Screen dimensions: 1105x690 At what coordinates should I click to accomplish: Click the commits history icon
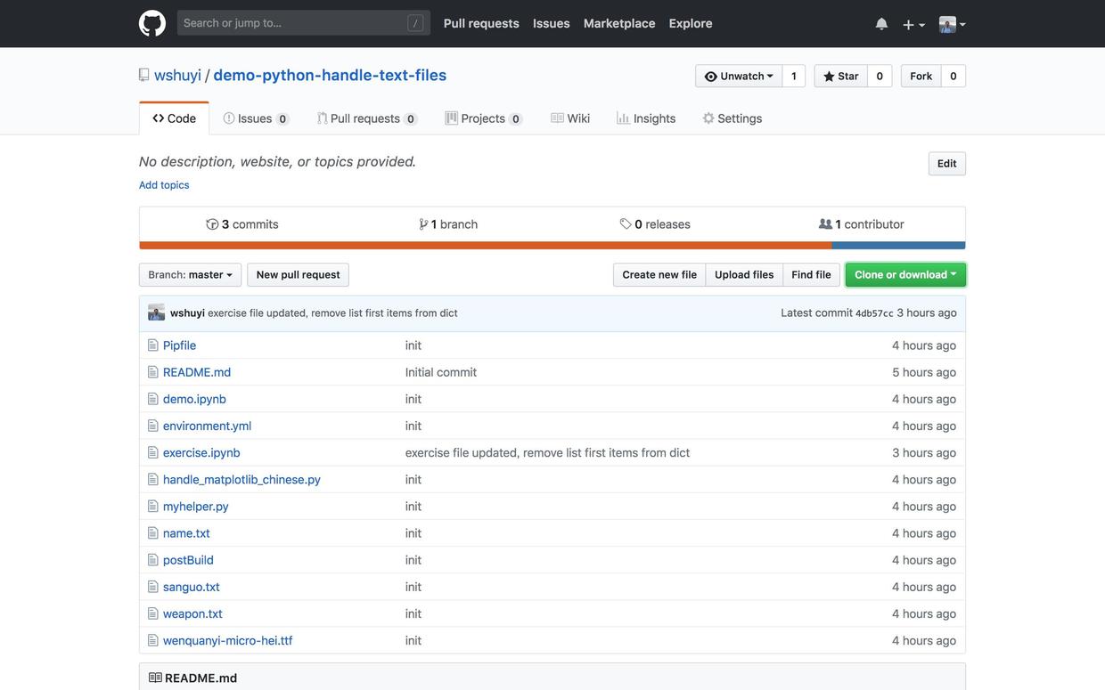[212, 224]
